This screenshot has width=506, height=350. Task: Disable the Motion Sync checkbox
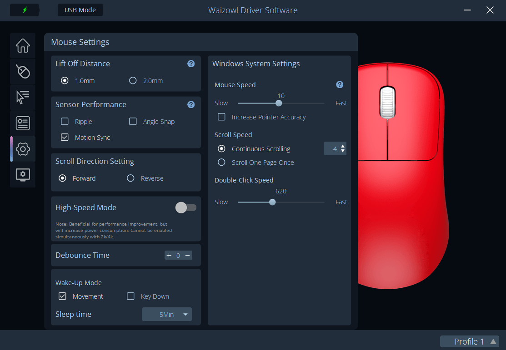tap(65, 137)
